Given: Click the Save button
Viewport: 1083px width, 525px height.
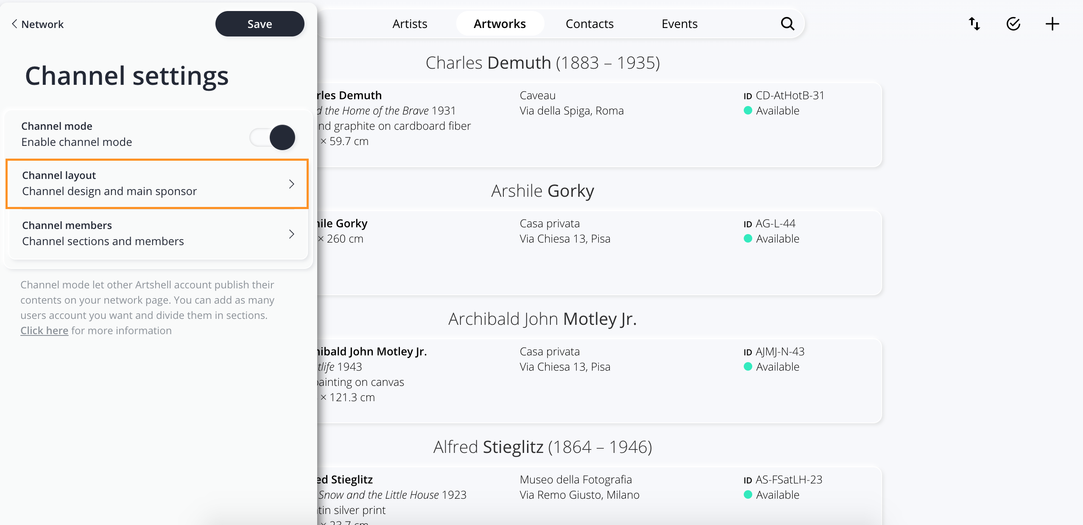Looking at the screenshot, I should [x=260, y=24].
